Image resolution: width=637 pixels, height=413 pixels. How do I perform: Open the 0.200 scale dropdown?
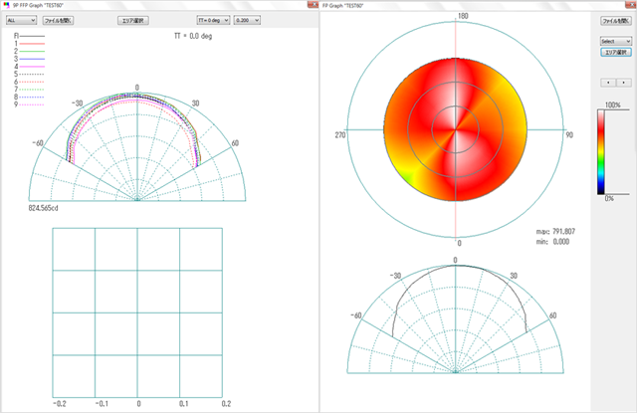(247, 19)
